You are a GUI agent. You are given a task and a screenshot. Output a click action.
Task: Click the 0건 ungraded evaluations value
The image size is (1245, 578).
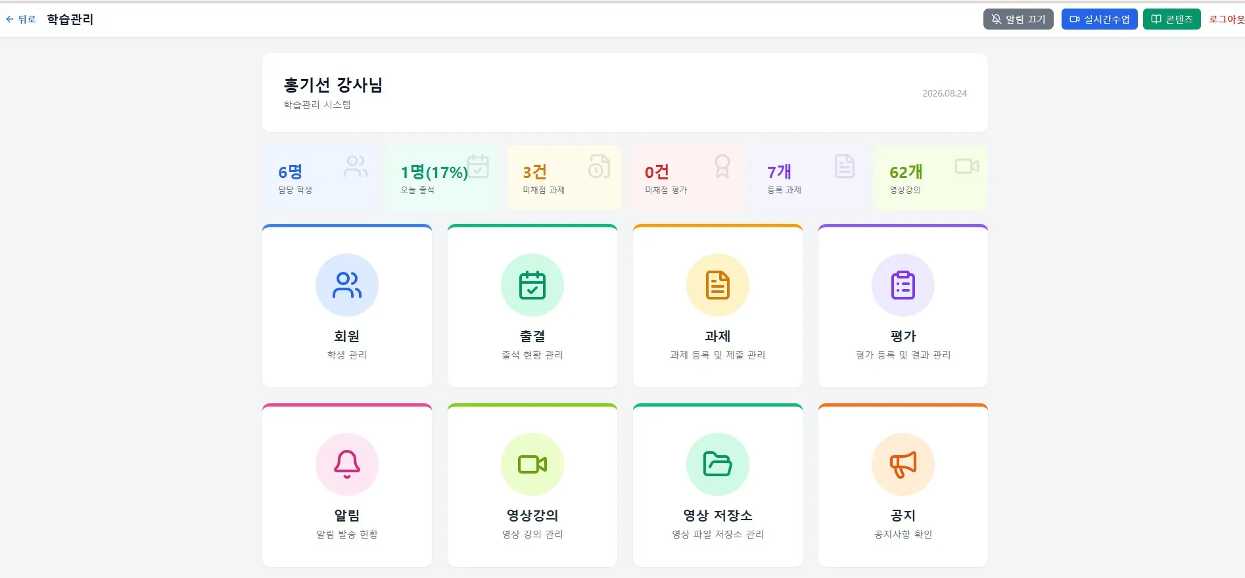(657, 172)
